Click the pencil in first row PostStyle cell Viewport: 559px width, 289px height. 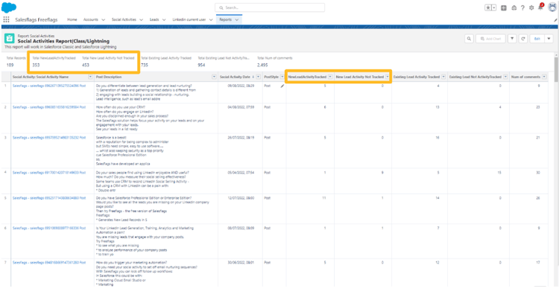pos(282,86)
